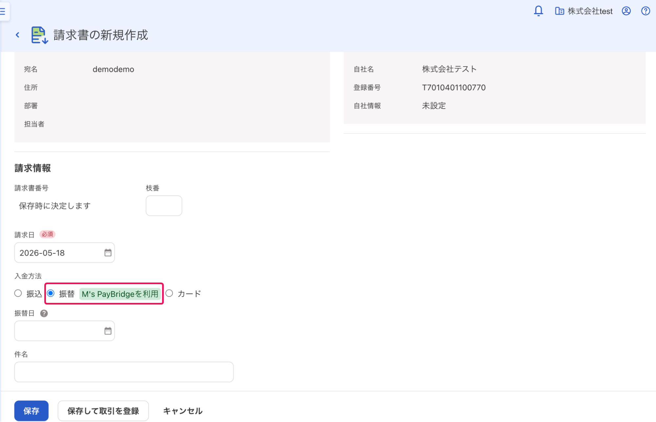This screenshot has width=656, height=422.
Task: Click the company building icon
Action: coord(560,11)
